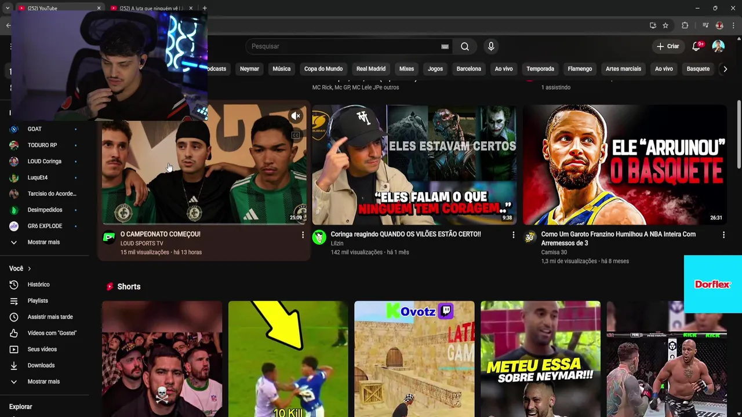742x417 pixels.
Task: Open the GR6 EXPLODE subscription
Action: click(x=44, y=226)
